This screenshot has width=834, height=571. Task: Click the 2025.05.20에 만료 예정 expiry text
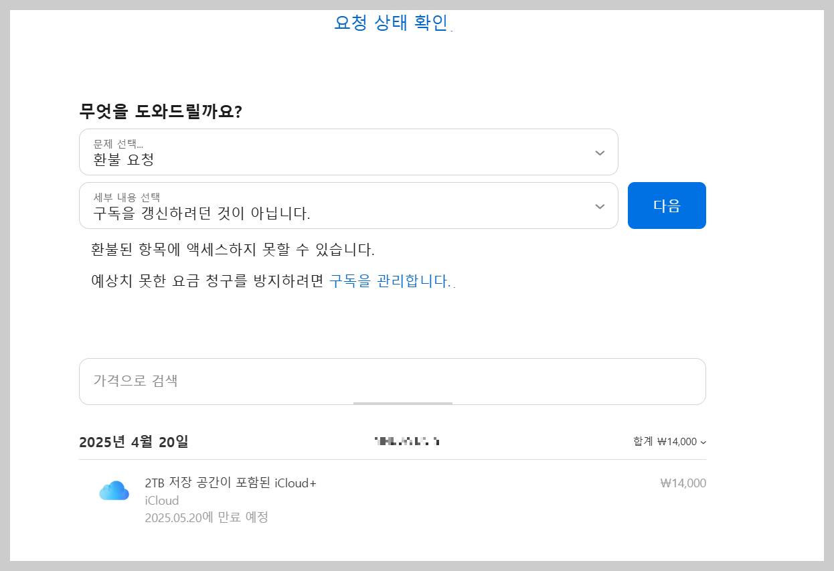(206, 517)
